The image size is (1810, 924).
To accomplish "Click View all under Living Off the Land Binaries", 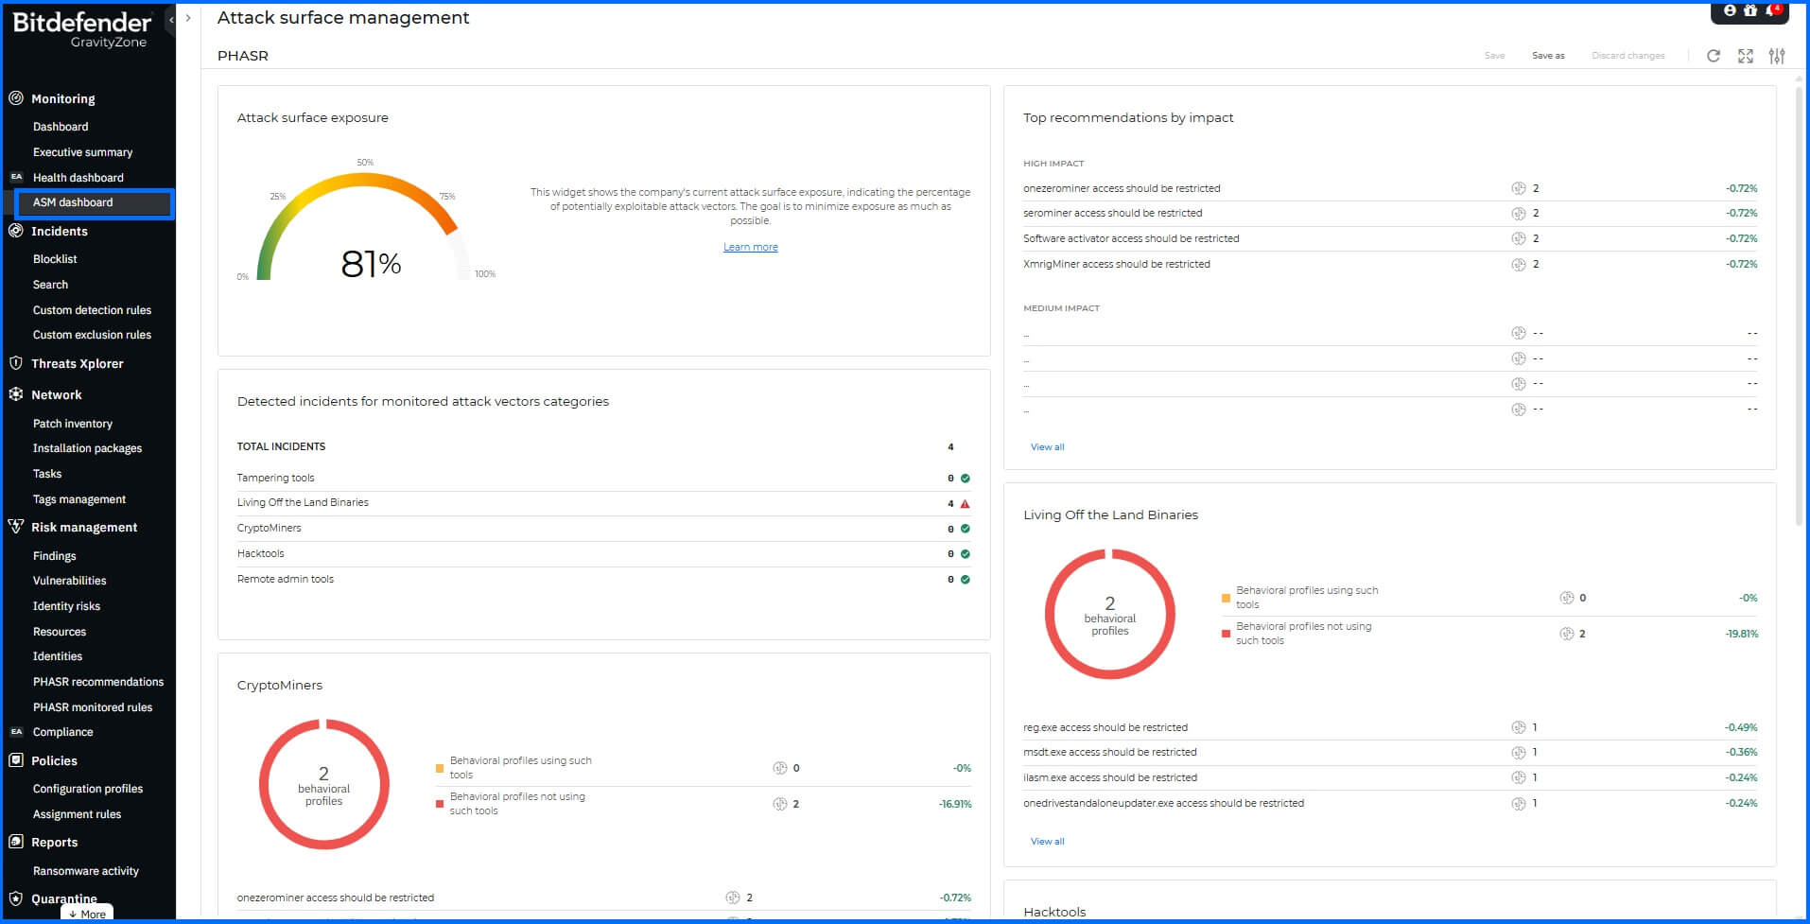I will (x=1047, y=842).
